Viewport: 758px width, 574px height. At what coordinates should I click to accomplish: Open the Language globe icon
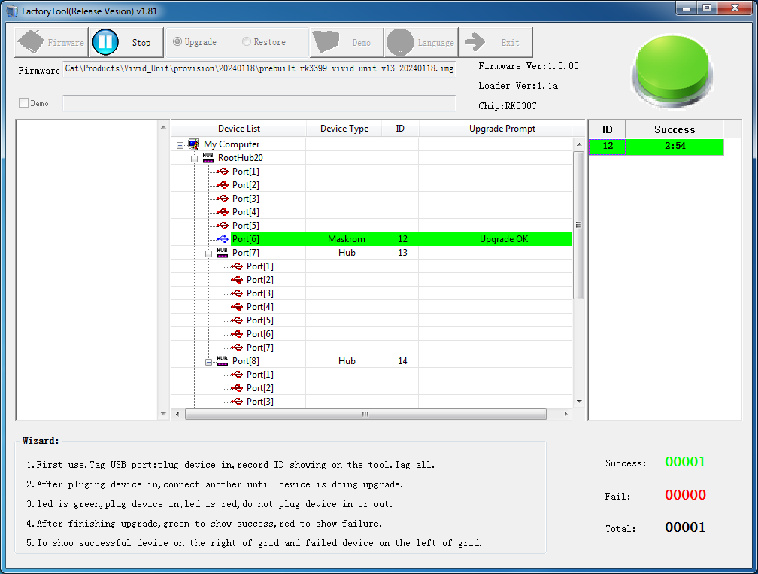point(400,42)
